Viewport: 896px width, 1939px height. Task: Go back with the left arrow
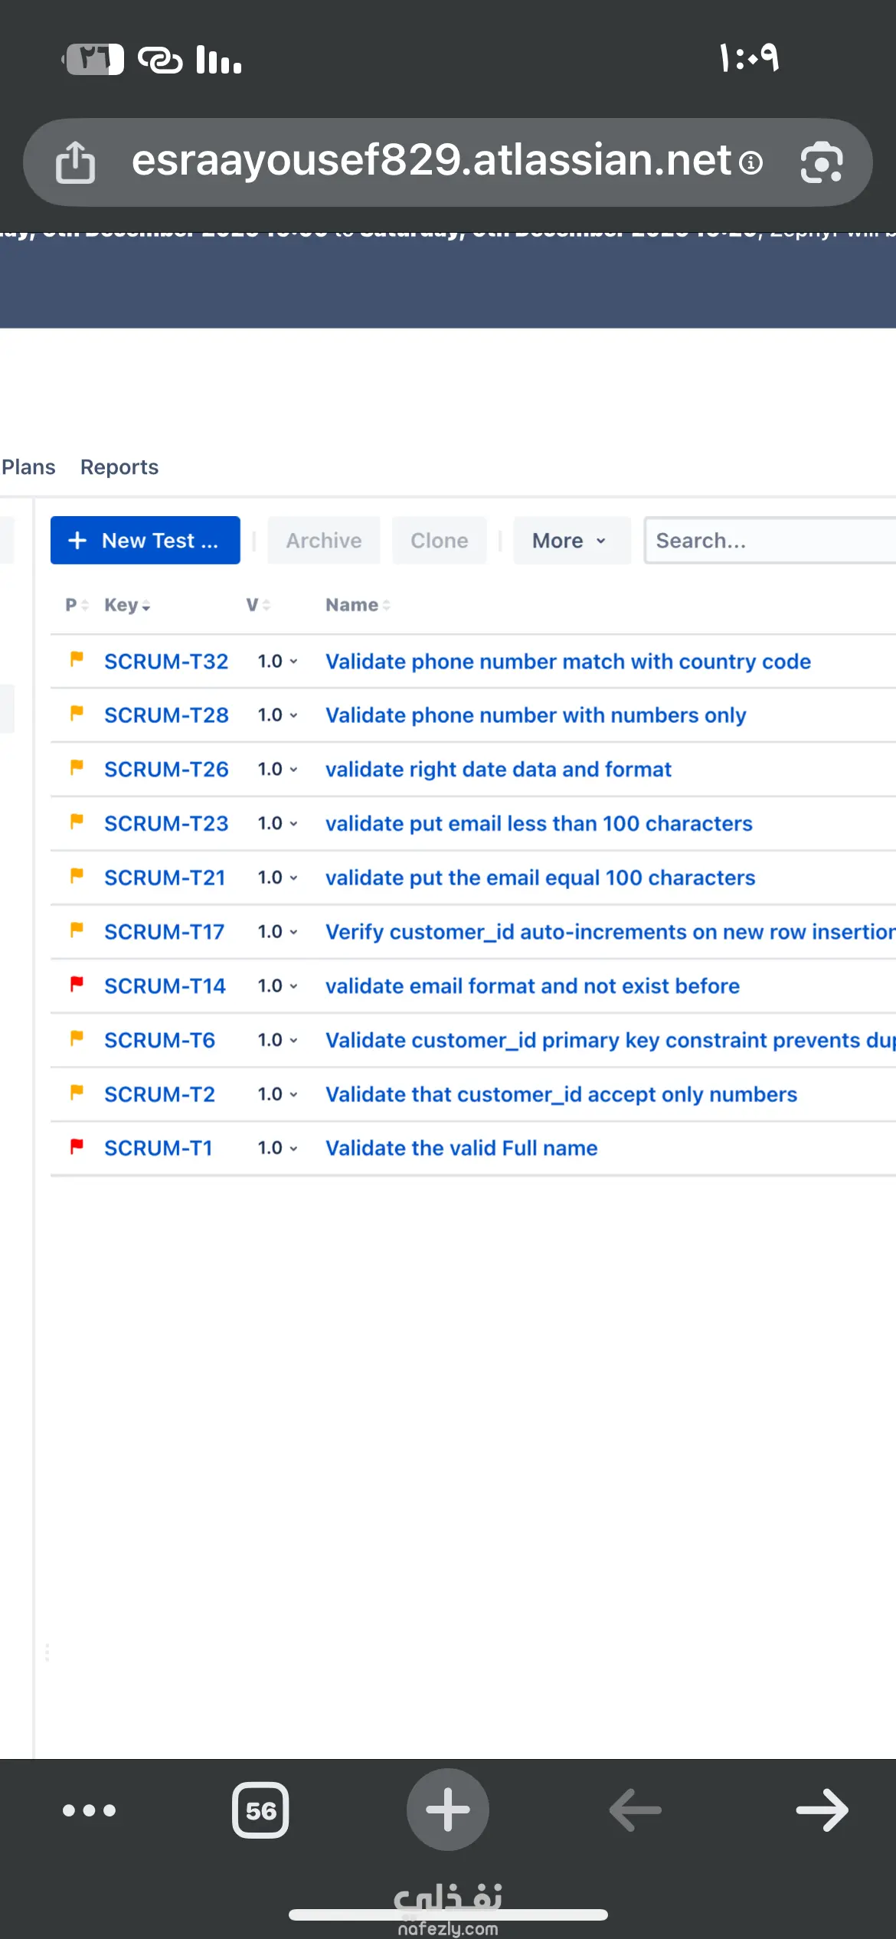pyautogui.click(x=635, y=1810)
